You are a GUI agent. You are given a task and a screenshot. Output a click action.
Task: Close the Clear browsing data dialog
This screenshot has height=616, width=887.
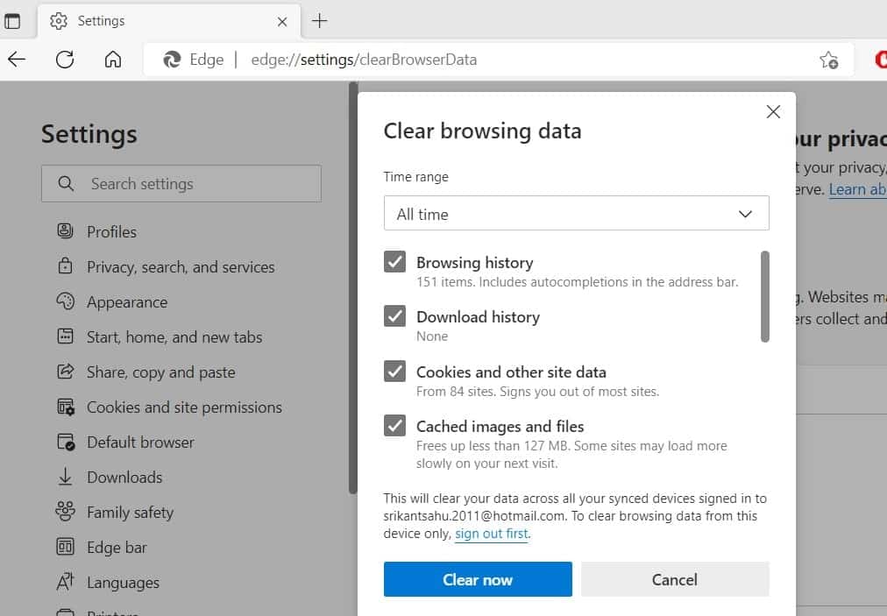point(773,111)
